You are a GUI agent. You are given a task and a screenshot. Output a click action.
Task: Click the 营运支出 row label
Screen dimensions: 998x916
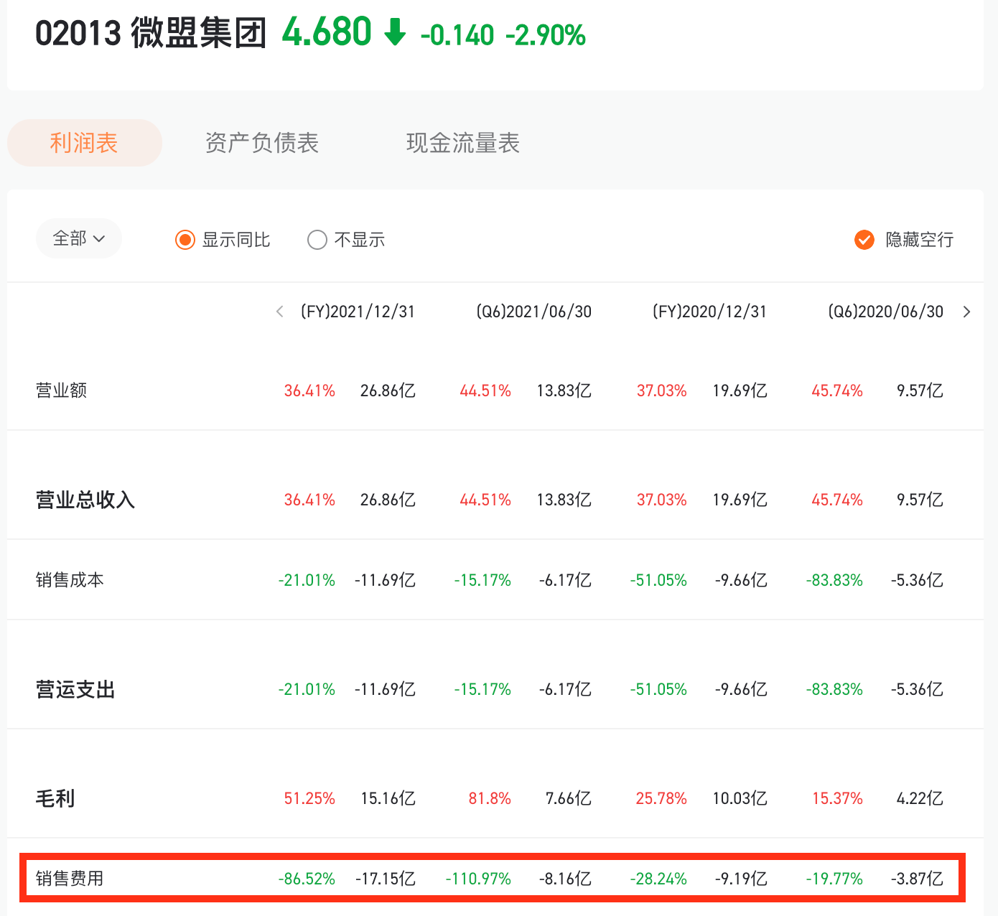click(x=75, y=689)
